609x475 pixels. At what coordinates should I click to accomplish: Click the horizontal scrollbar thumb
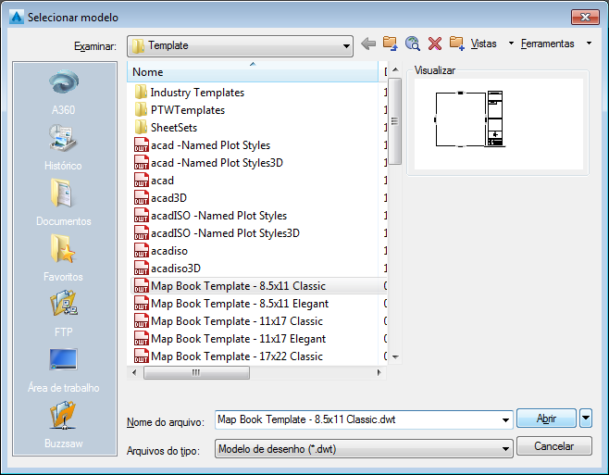tap(196, 373)
